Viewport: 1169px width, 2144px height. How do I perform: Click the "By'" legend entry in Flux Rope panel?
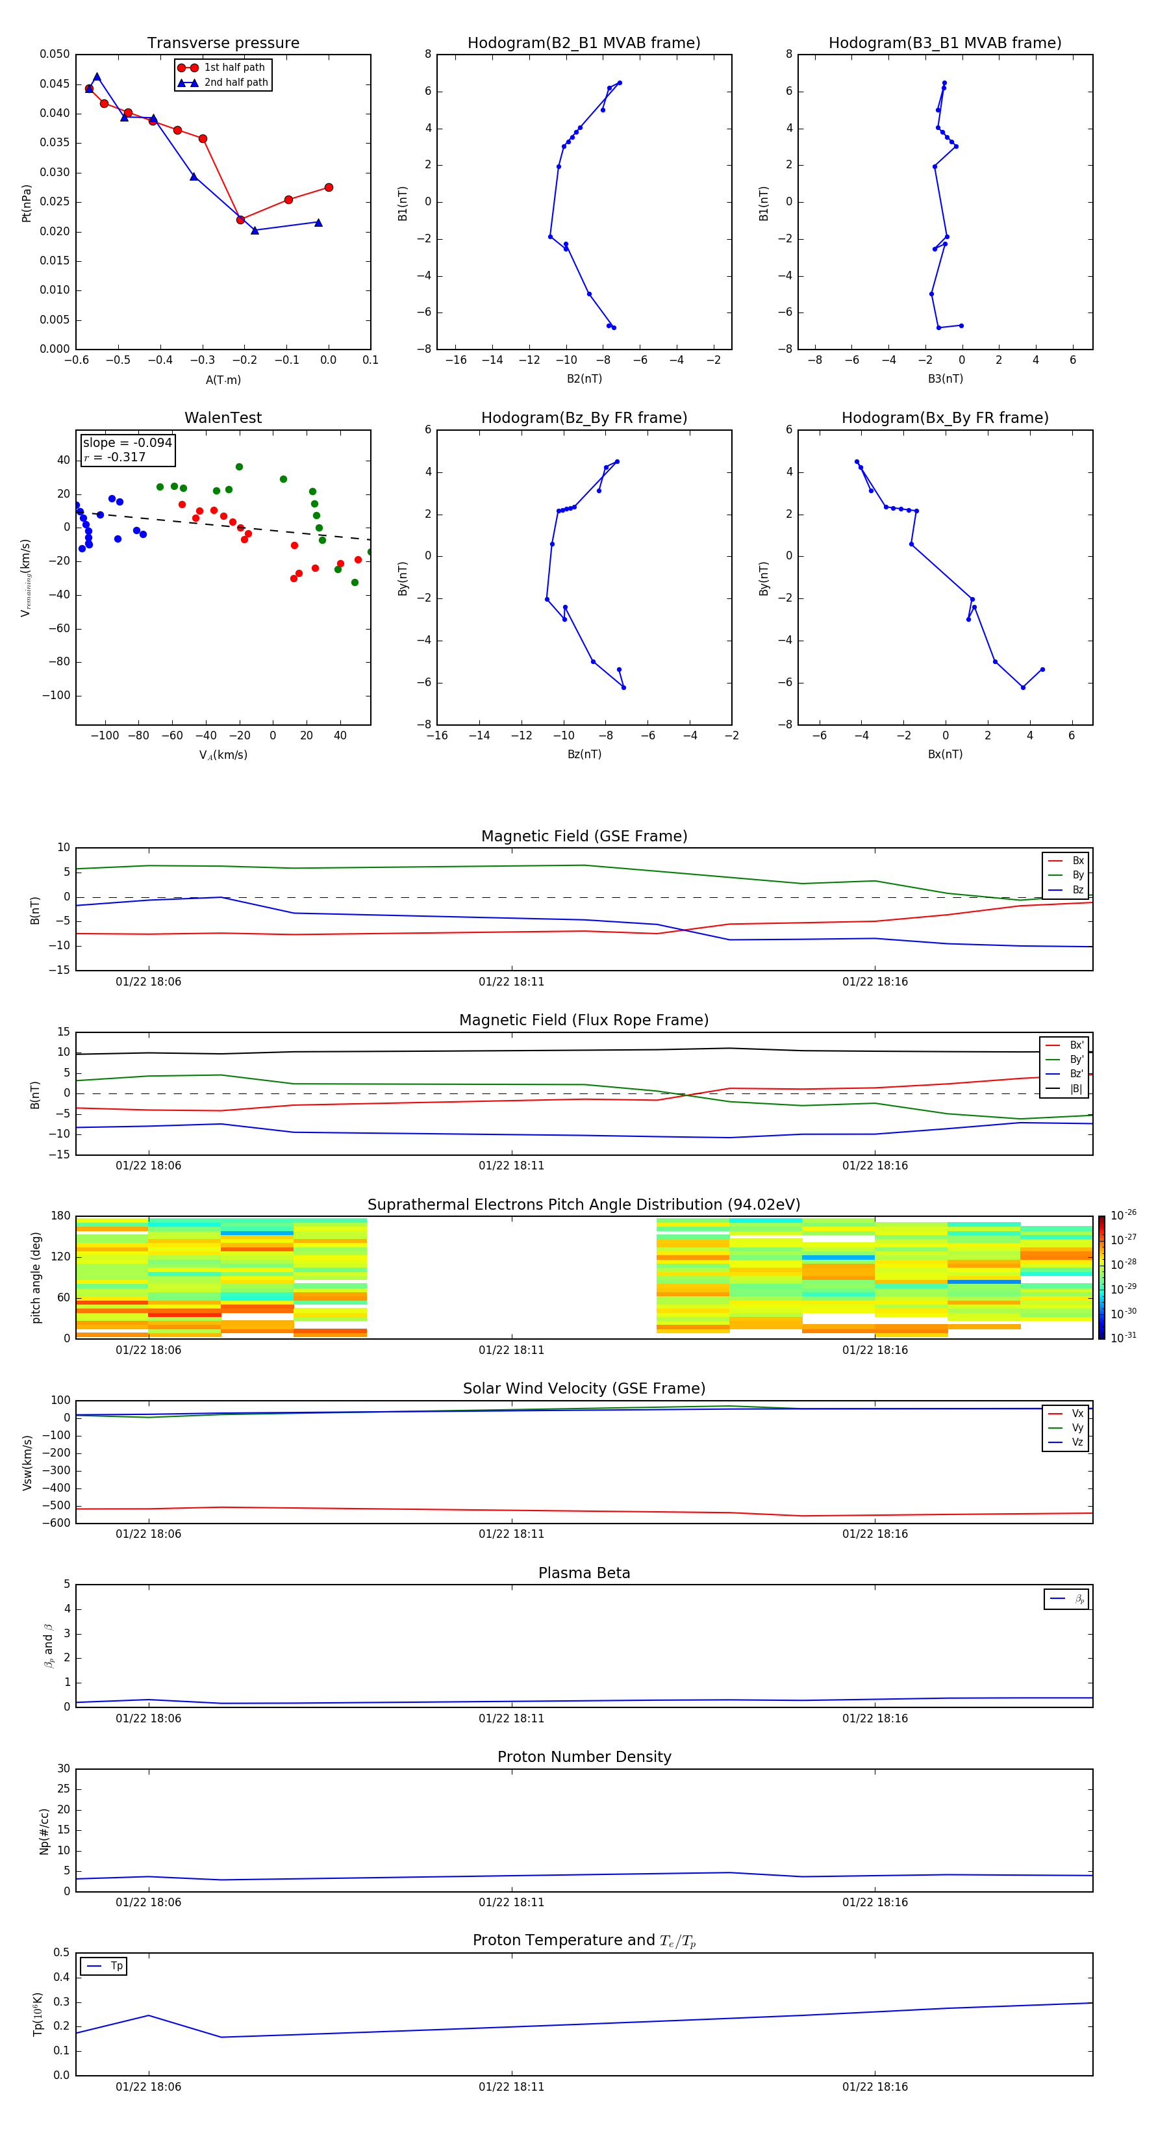pyautogui.click(x=1065, y=1060)
